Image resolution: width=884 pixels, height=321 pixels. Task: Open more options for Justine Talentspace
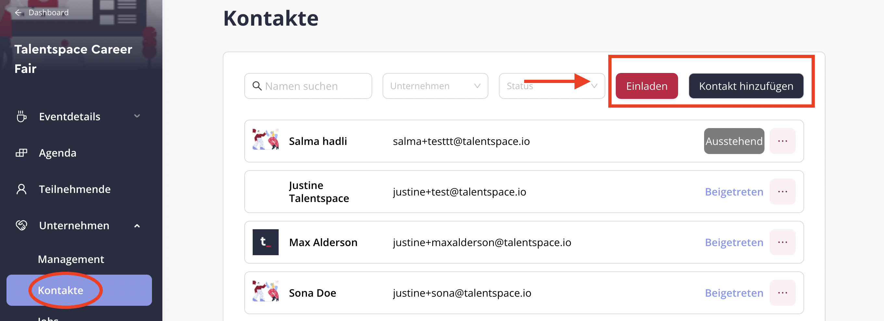pyautogui.click(x=782, y=192)
